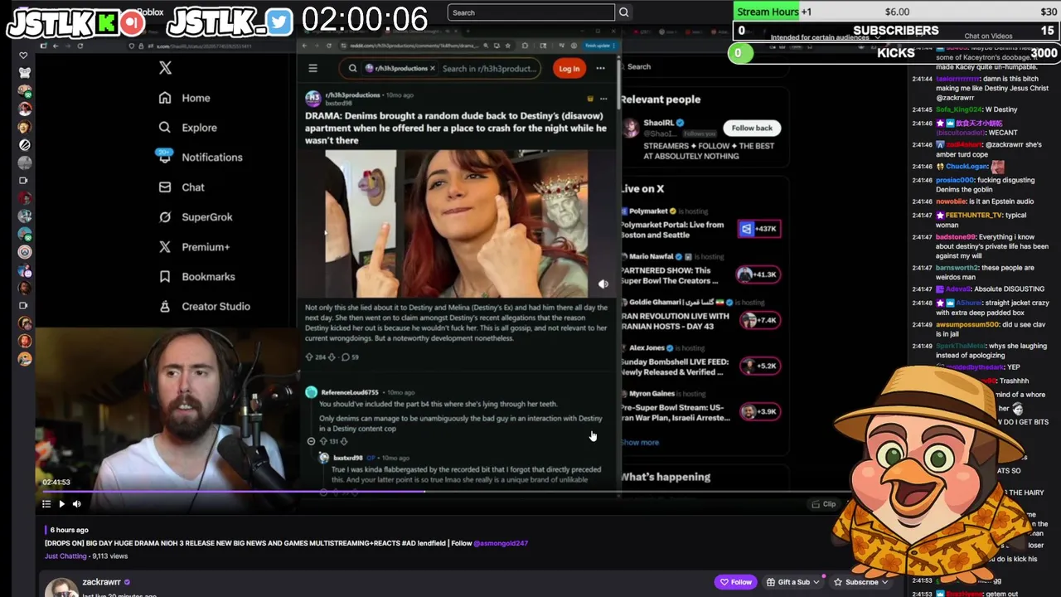Screen dimensions: 1061x597
Task: Click the Reddit post award trophy icon
Action: (x=589, y=99)
